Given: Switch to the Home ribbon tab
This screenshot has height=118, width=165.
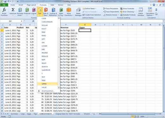Looking at the screenshot, I should (x=13, y=5).
